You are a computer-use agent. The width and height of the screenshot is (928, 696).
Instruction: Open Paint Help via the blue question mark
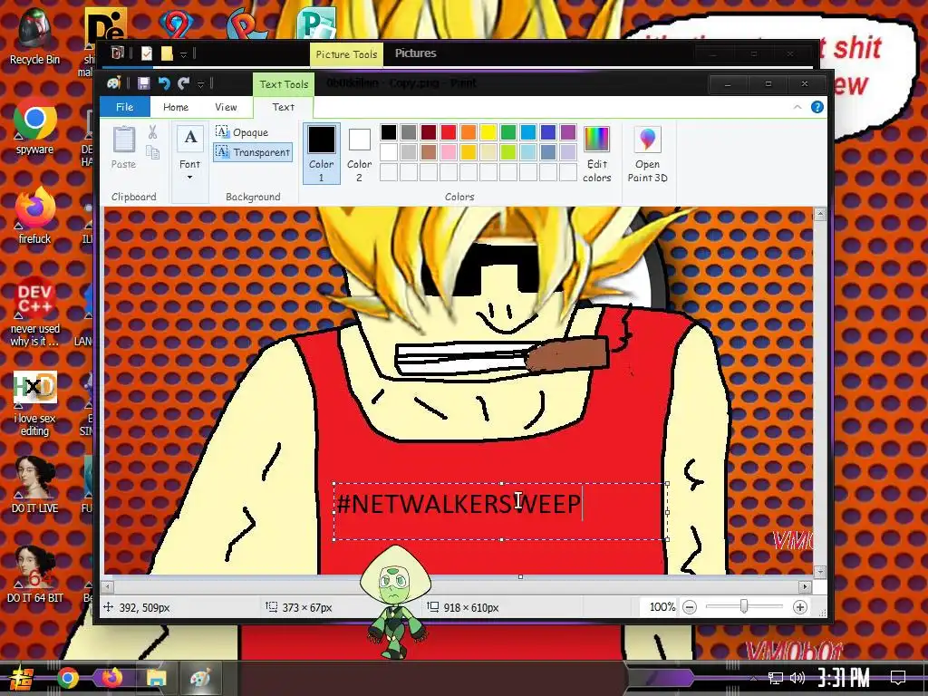[817, 107]
